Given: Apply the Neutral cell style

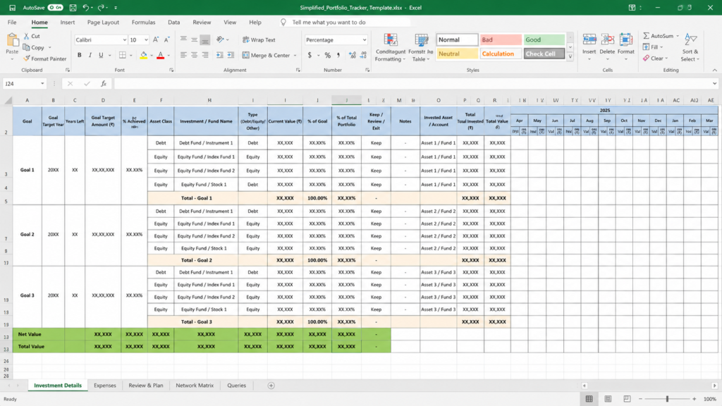Looking at the screenshot, I should click(x=457, y=54).
